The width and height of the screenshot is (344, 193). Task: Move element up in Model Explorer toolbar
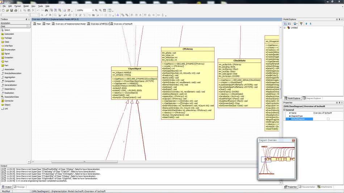pyautogui.click(x=306, y=23)
